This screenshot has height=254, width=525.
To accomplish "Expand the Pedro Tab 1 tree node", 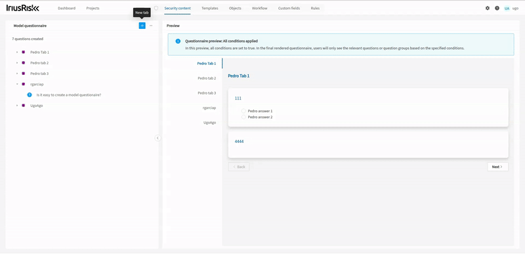I will coord(17,53).
